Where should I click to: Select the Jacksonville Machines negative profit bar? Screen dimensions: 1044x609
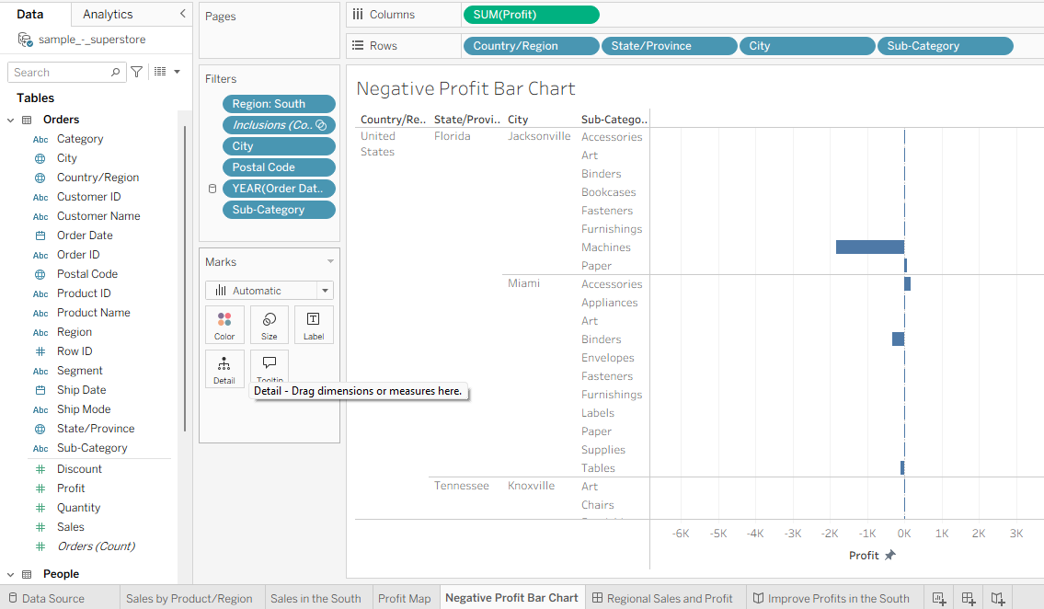(x=869, y=247)
